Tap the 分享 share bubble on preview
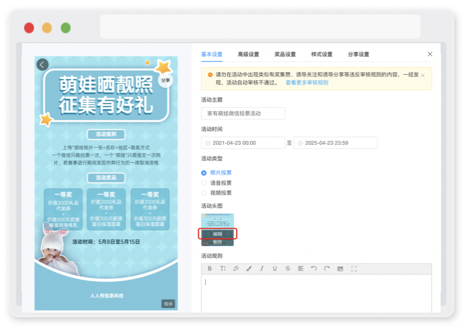464x327 pixels. point(165,80)
